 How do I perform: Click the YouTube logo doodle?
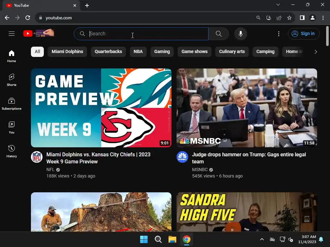39,33
